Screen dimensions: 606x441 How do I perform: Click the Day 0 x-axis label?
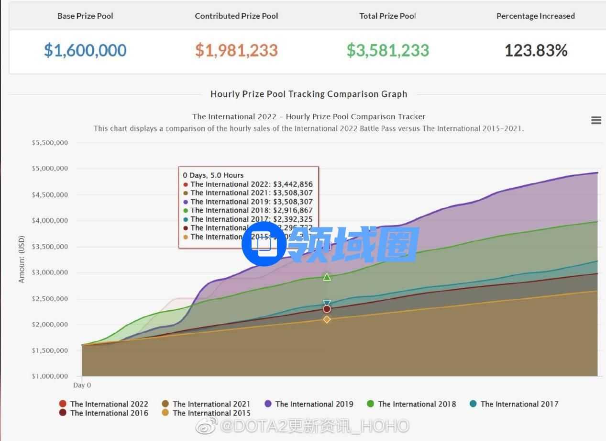[x=82, y=385]
